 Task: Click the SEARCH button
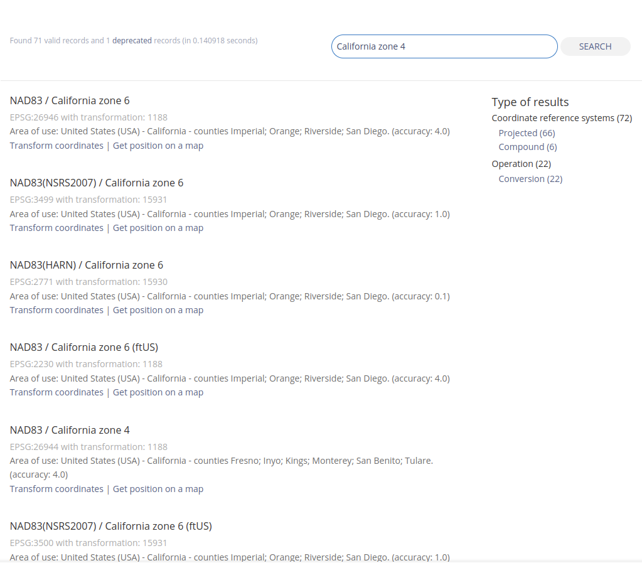coord(595,46)
